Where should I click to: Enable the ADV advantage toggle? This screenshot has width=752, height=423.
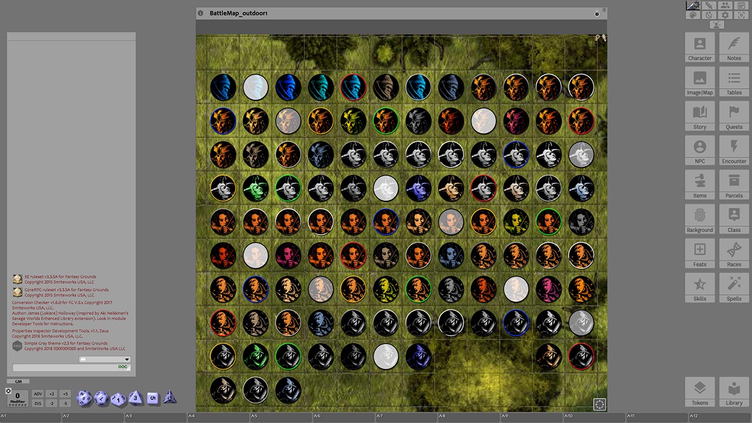(39, 394)
